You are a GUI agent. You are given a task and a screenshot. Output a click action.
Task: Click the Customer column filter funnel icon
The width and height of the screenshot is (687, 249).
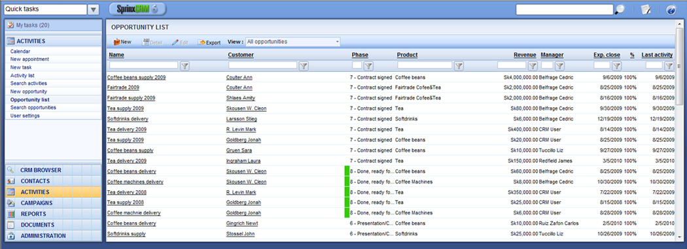point(304,65)
